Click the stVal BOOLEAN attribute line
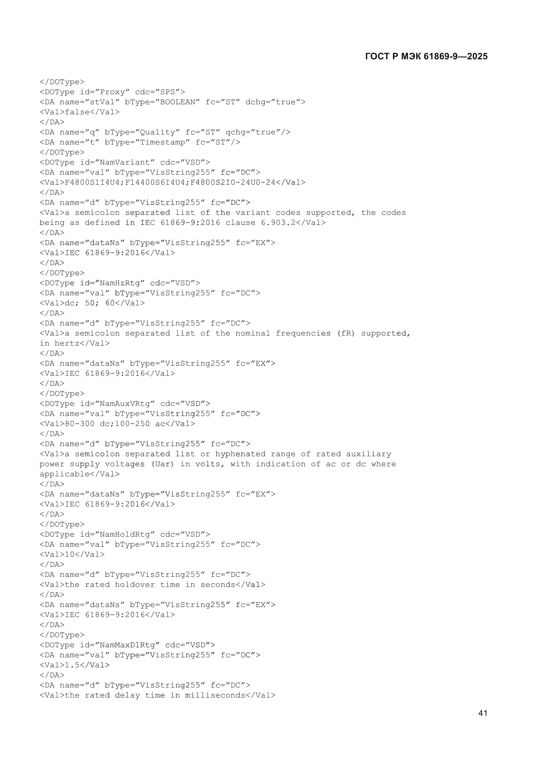This screenshot has width=554, height=784. (x=172, y=102)
